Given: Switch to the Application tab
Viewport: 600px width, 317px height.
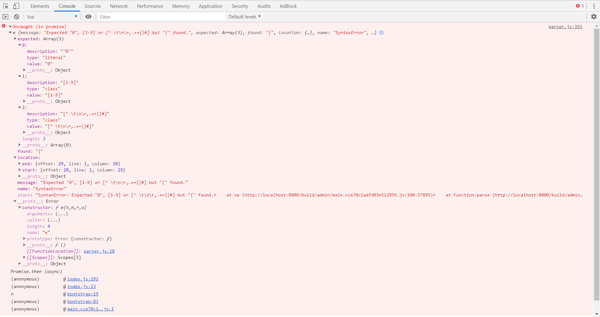Looking at the screenshot, I should click(210, 6).
